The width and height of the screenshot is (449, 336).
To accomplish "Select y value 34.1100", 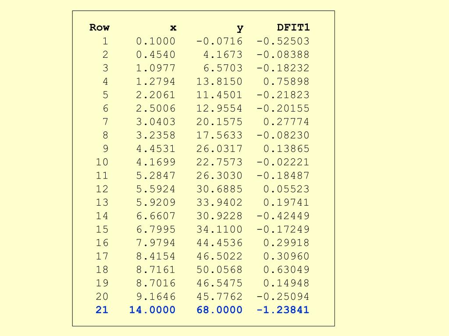I will 219,229.
